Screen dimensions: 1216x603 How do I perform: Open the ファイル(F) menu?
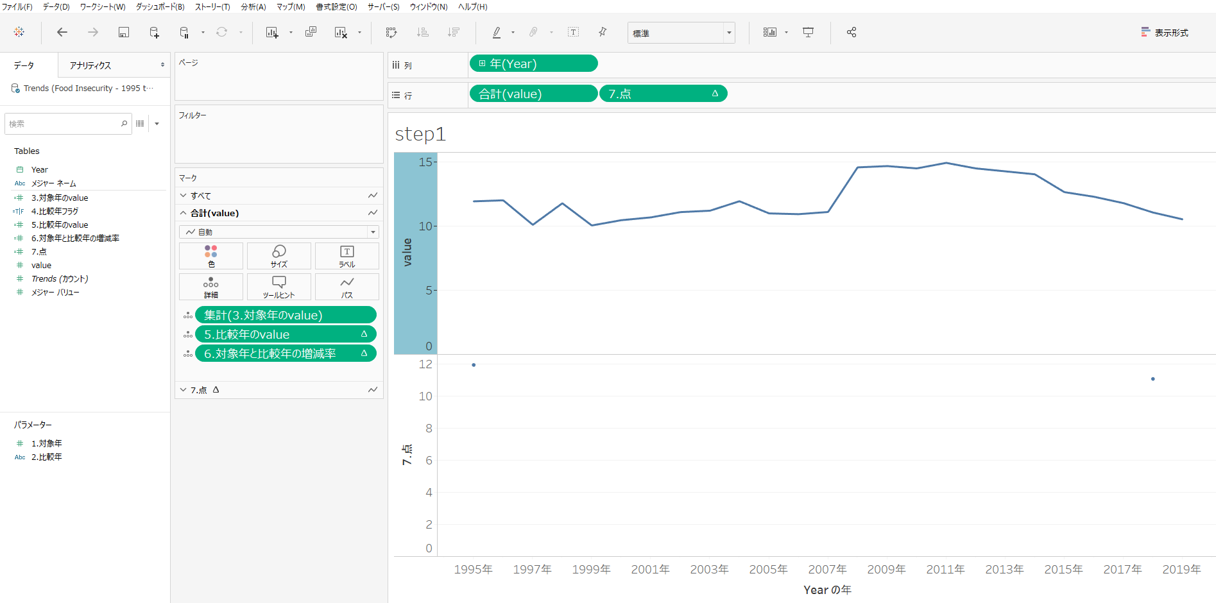coord(17,6)
